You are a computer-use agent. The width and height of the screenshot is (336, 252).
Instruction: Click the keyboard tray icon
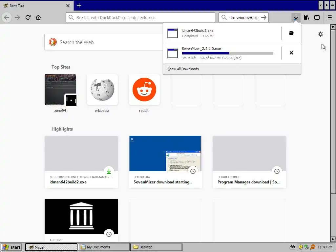click(x=292, y=247)
